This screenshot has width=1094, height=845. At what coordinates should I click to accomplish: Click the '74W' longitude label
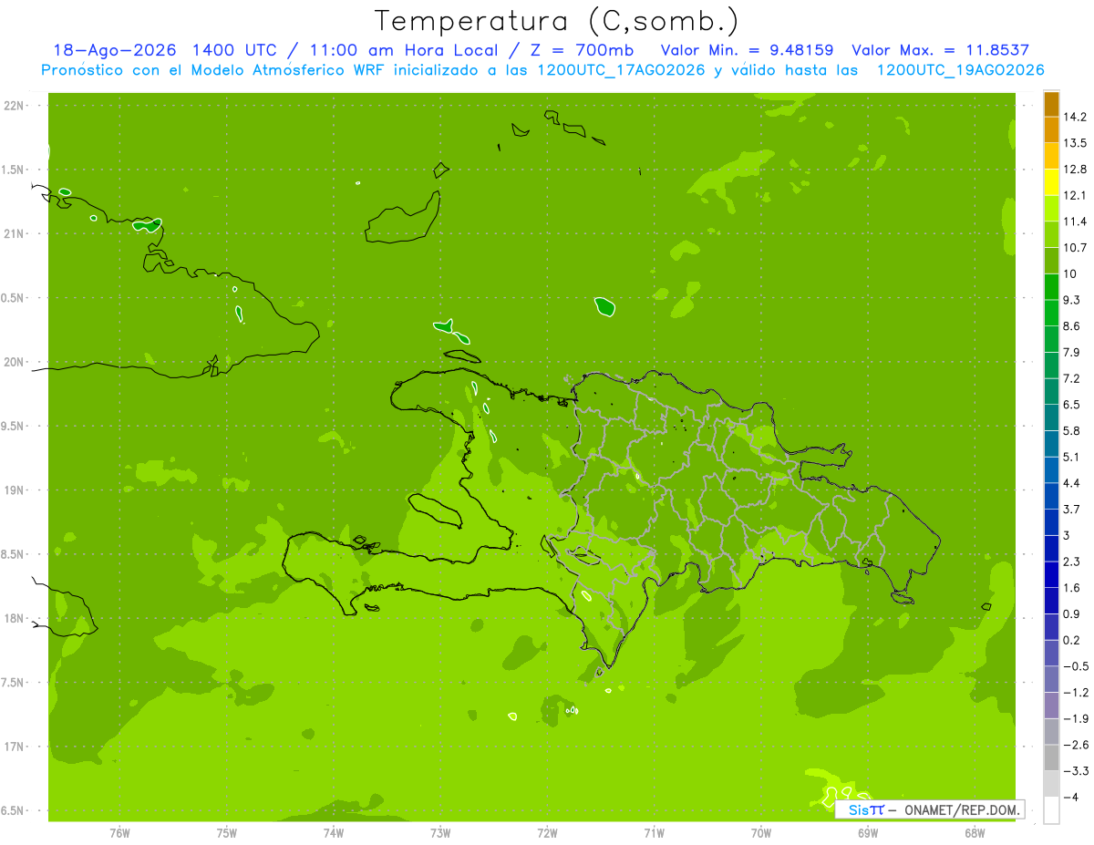tap(334, 833)
